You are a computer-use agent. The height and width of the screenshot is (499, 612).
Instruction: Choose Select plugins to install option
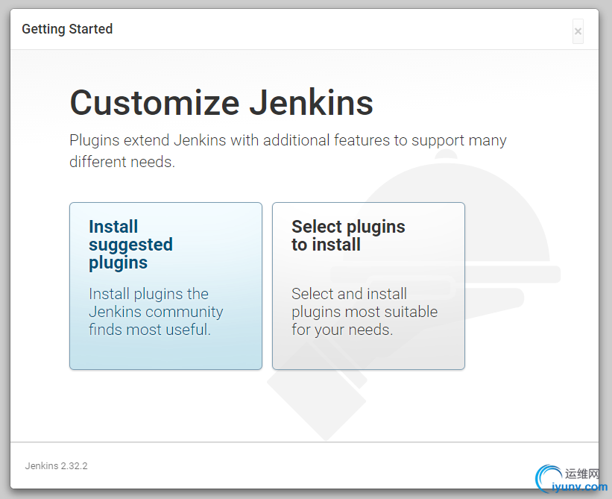[368, 286]
